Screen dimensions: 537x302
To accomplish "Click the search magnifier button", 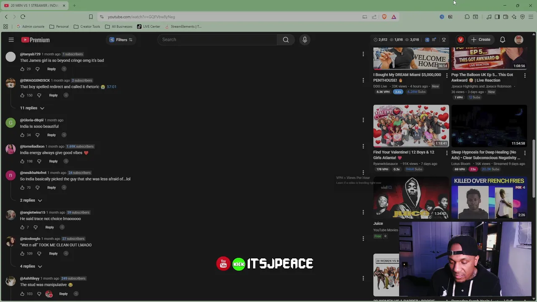I will 286,39.
